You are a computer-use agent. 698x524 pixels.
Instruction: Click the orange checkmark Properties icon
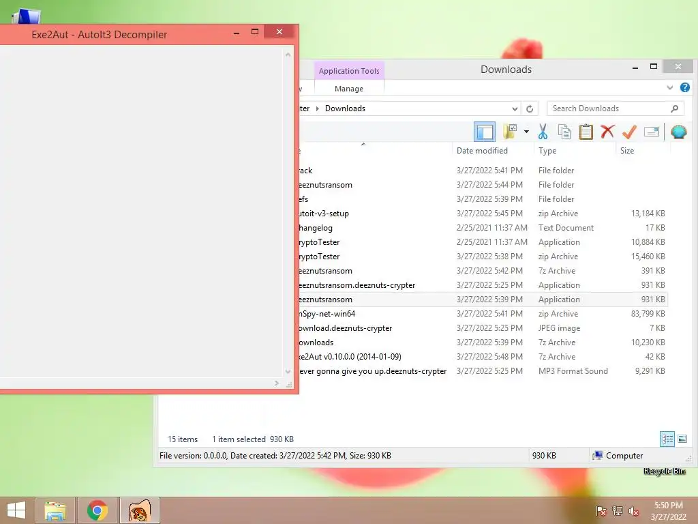point(629,132)
